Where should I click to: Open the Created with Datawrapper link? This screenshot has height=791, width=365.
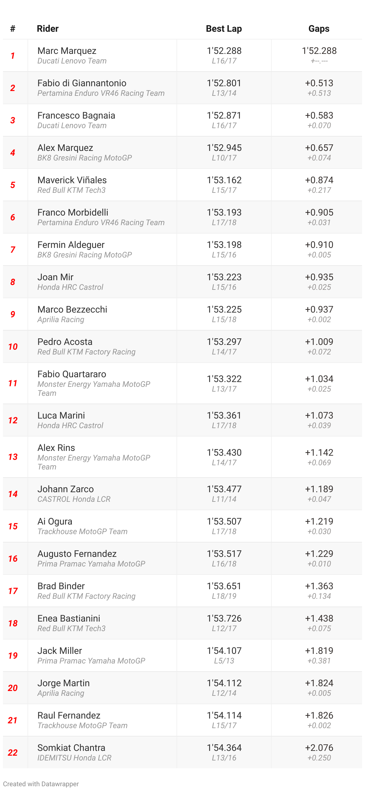41,784
